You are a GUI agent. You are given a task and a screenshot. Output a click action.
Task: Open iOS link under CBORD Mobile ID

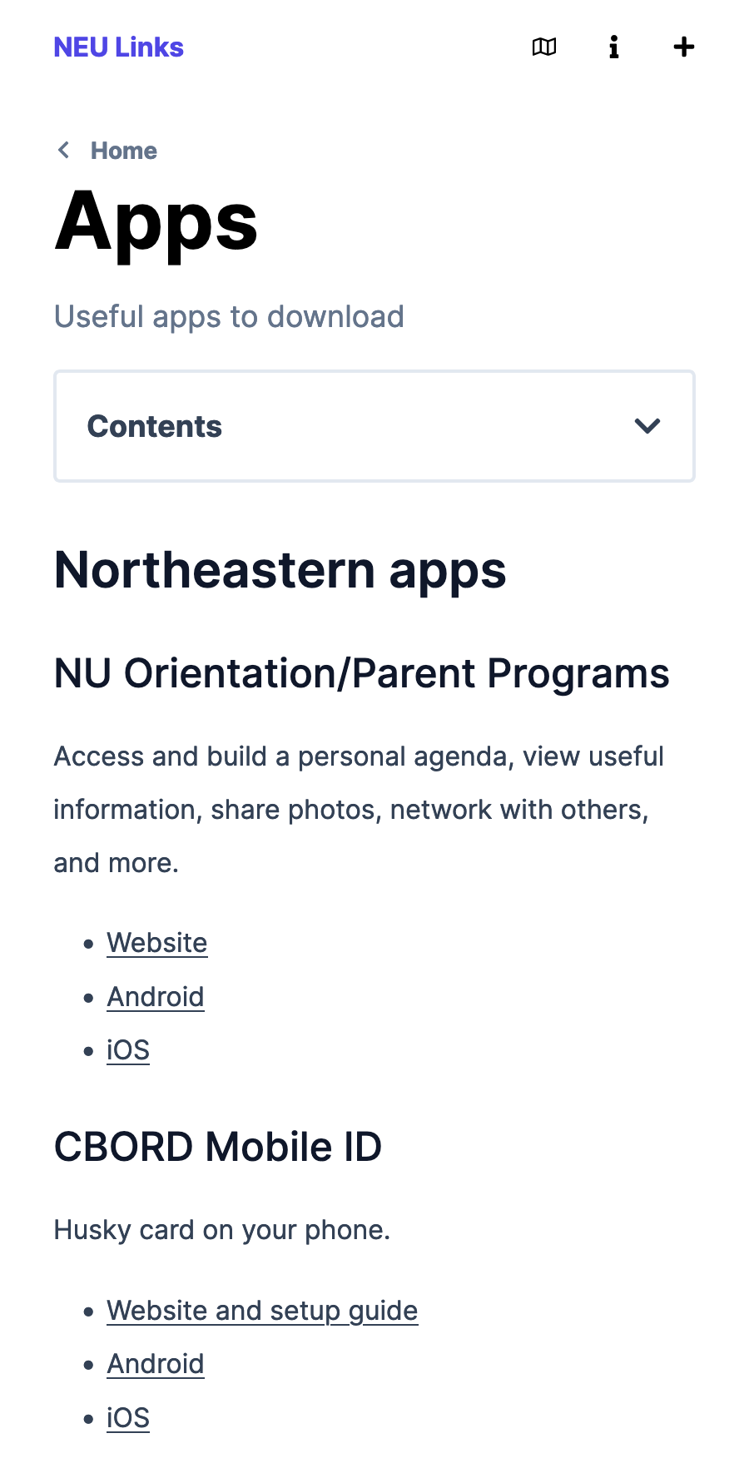click(128, 1418)
